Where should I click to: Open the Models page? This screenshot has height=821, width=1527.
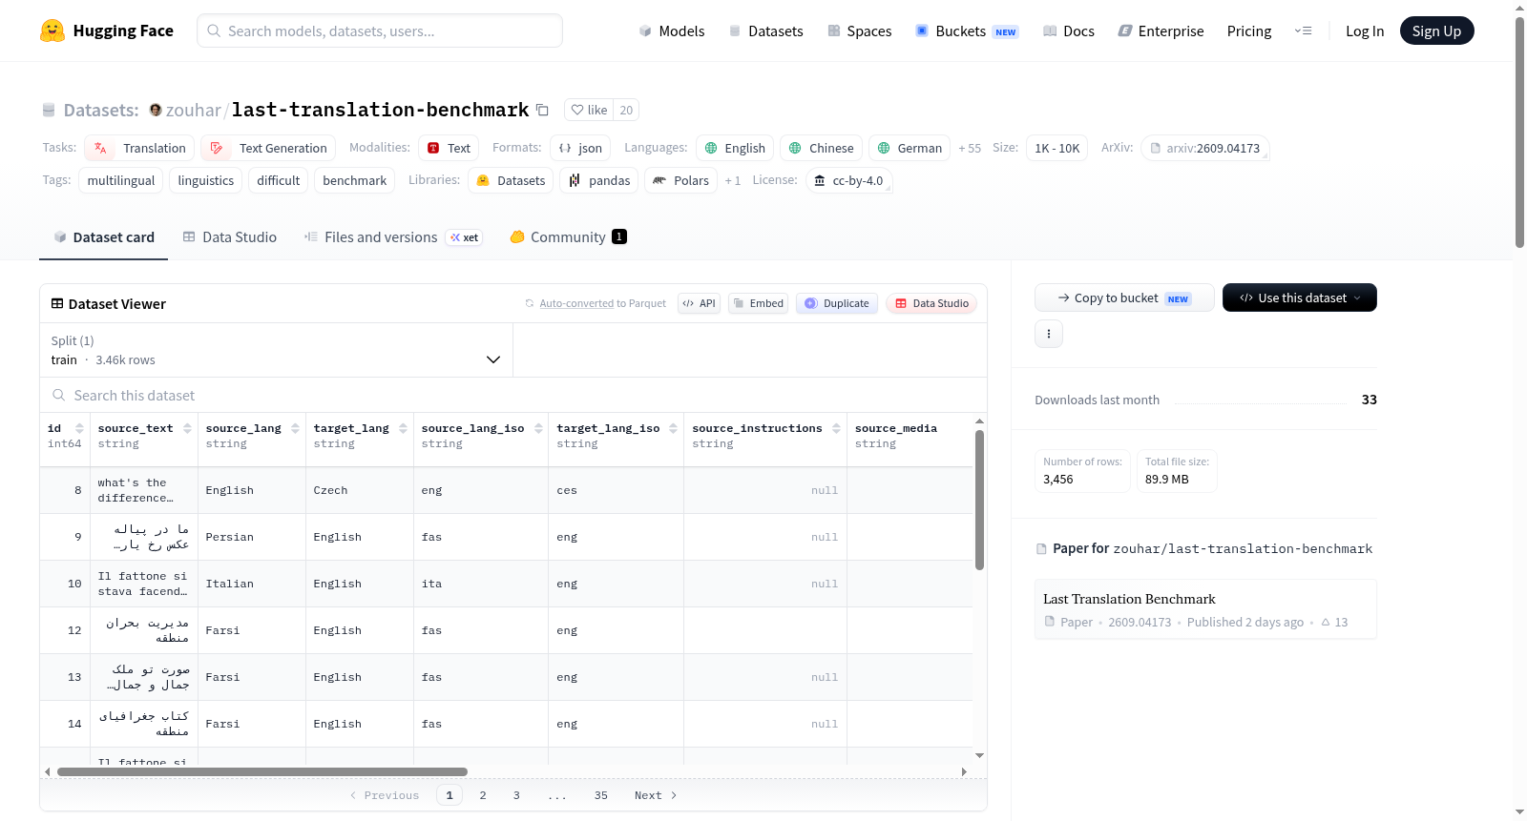click(x=672, y=31)
